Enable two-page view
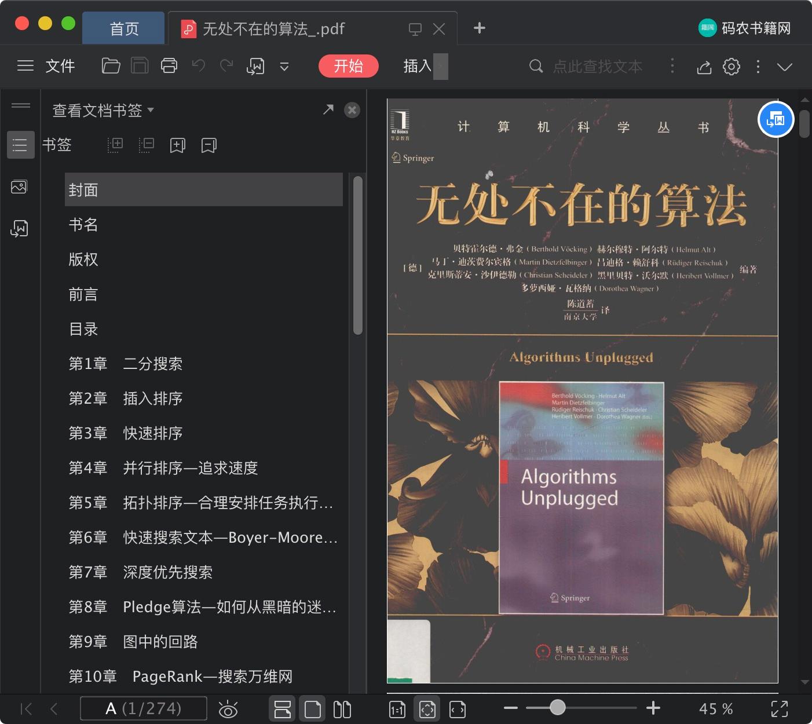The width and height of the screenshot is (812, 724). [x=342, y=709]
